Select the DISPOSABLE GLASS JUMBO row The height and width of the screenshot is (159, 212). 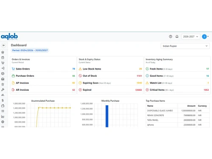coord(178,111)
